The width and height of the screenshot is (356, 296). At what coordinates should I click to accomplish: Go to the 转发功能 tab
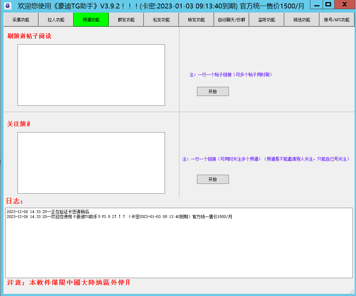coord(196,20)
